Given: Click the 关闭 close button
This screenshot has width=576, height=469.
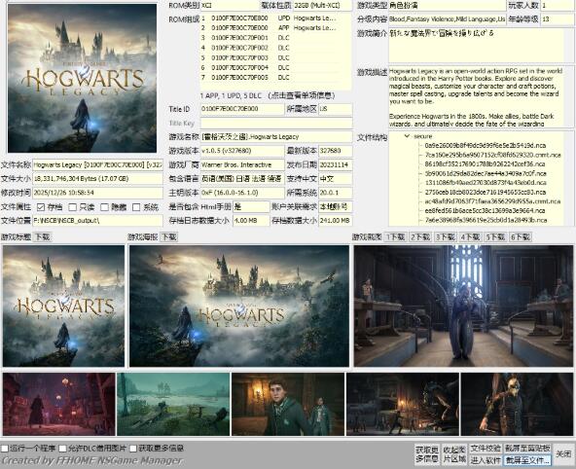Looking at the screenshot, I should (x=563, y=454).
